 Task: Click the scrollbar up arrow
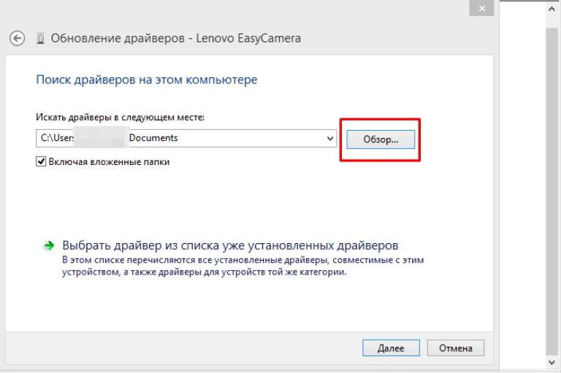[x=552, y=9]
